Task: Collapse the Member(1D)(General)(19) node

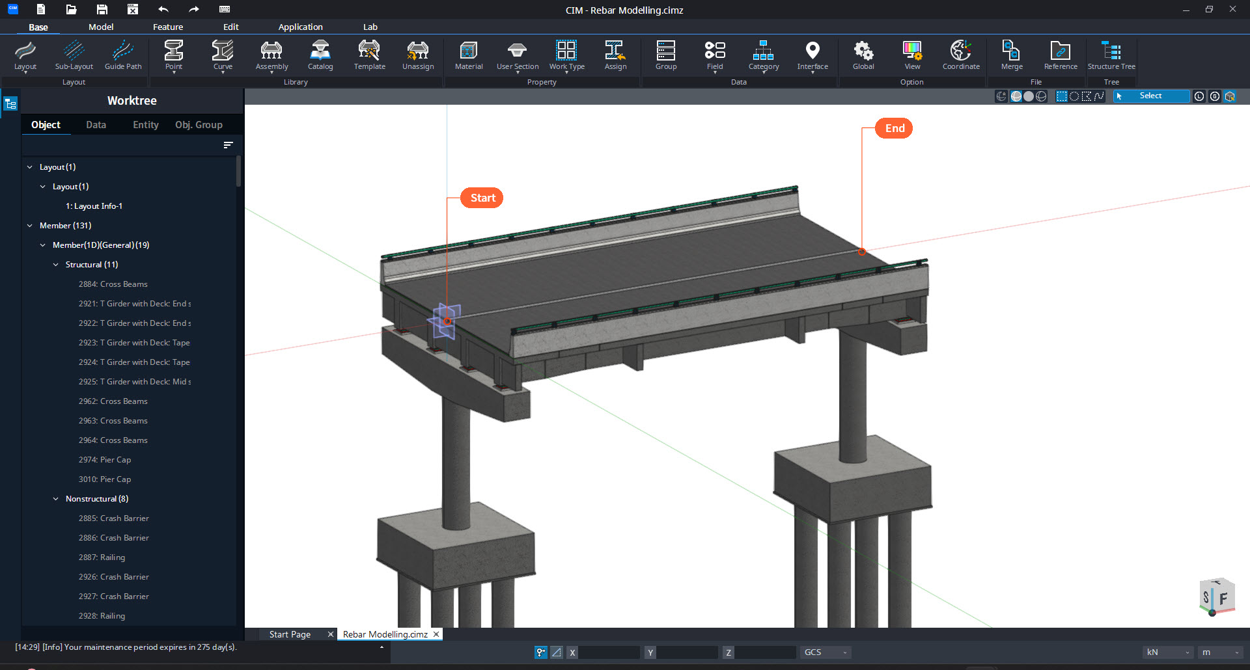Action: pyautogui.click(x=42, y=245)
